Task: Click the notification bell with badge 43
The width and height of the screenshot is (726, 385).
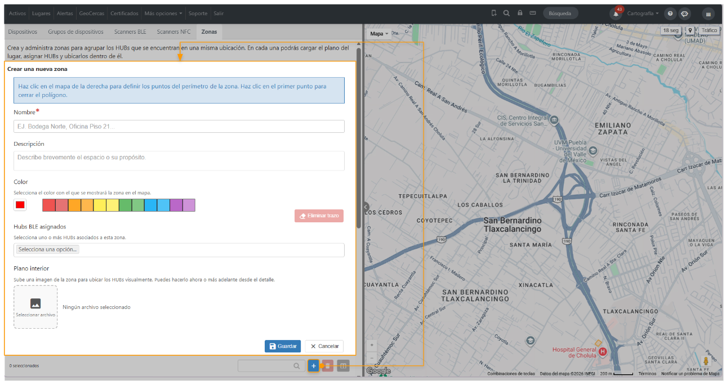Action: point(616,13)
